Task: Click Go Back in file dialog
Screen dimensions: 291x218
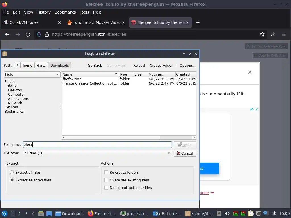Action: (x=95, y=66)
